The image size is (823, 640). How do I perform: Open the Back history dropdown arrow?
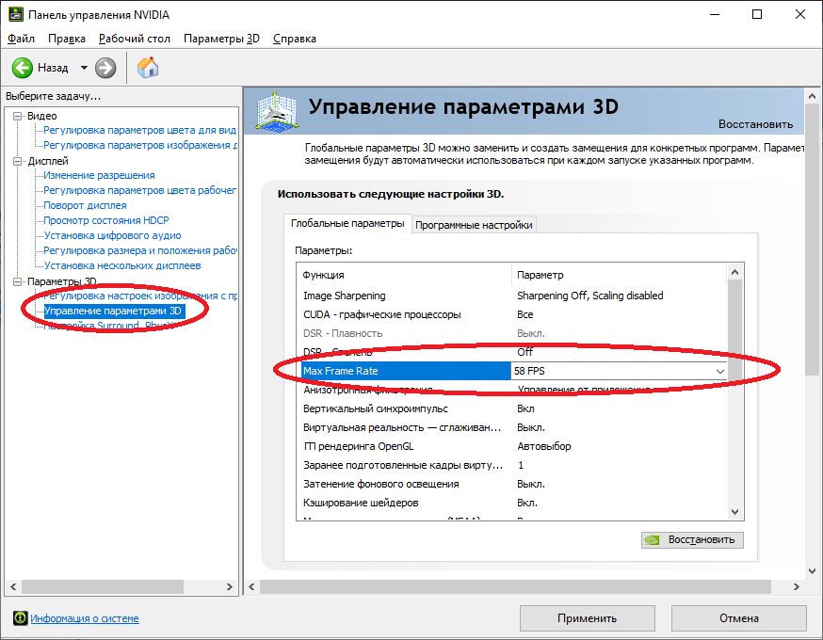(x=84, y=68)
